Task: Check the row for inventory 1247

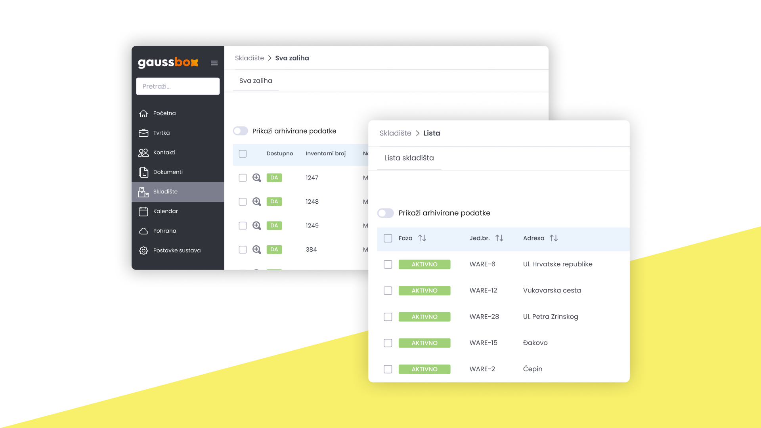Action: point(243,178)
